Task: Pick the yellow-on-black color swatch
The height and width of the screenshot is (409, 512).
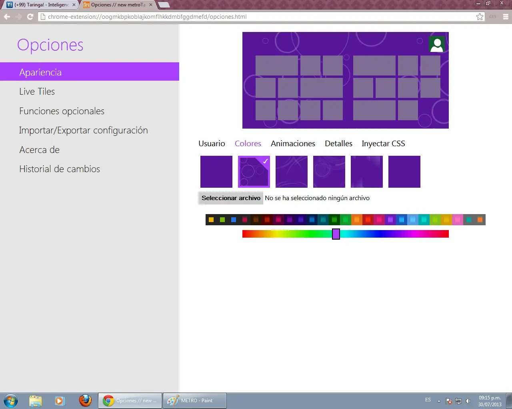Action: click(211, 220)
